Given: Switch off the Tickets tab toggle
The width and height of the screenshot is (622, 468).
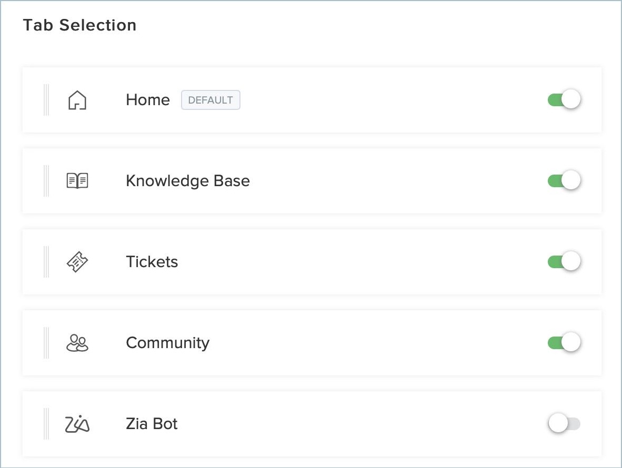Looking at the screenshot, I should [564, 261].
